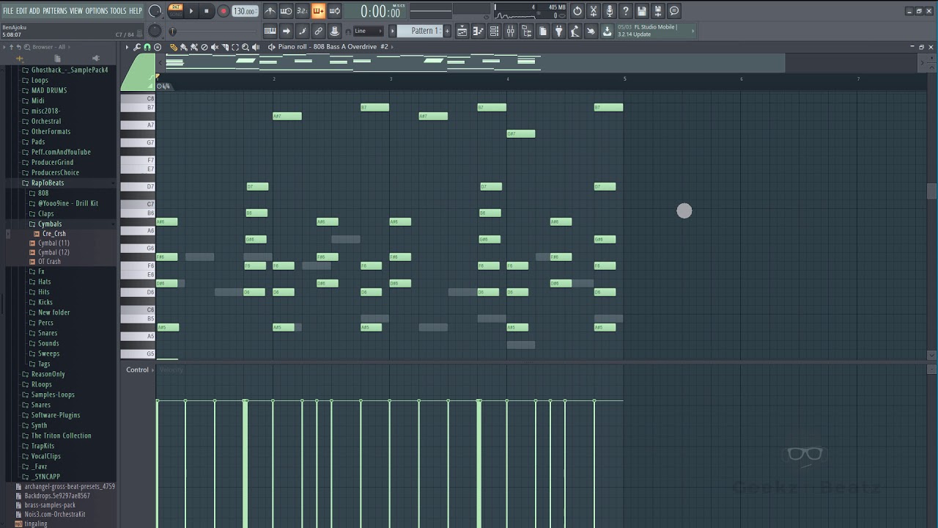This screenshot has width=938, height=528.
Task: Open the FILE menu
Action: tap(8, 11)
